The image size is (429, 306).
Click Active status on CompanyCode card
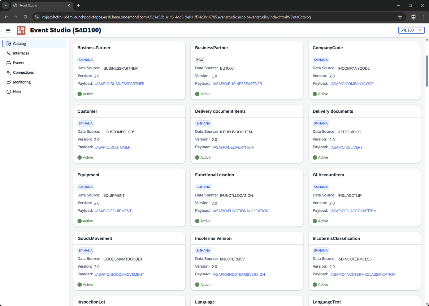320,94
